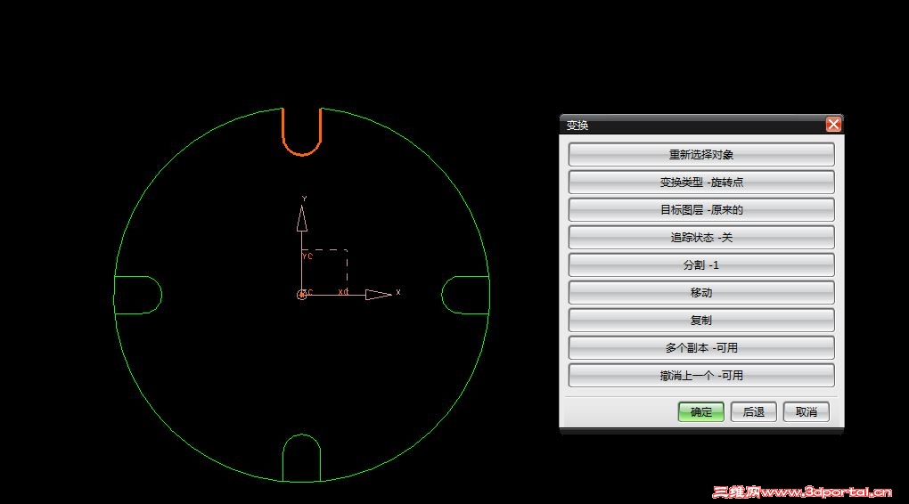The image size is (909, 504).
Task: Click the 分割 -1 button
Action: 700,264
